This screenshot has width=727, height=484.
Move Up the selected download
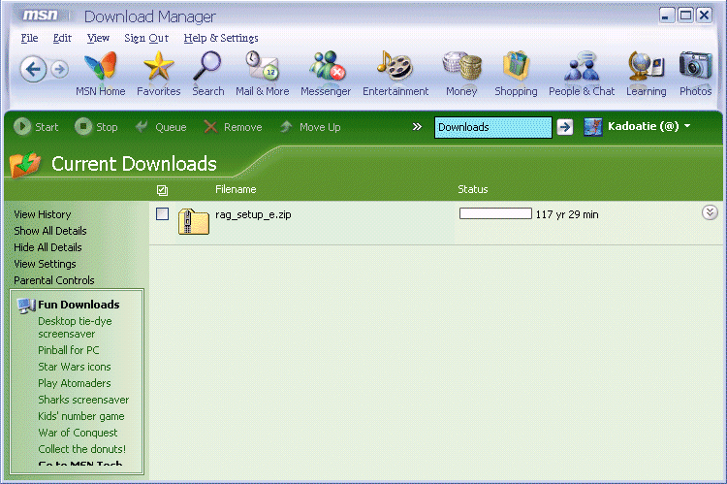click(x=310, y=127)
